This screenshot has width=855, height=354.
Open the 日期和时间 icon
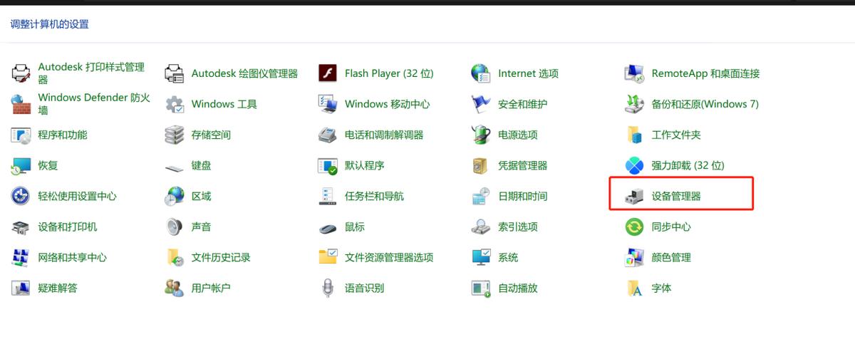(481, 196)
